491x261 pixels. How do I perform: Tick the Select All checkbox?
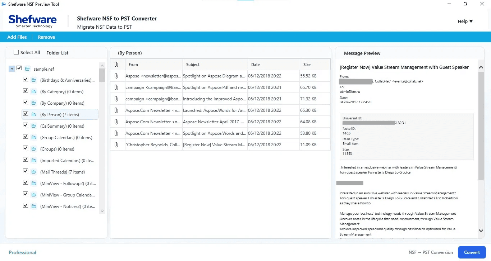(16, 52)
